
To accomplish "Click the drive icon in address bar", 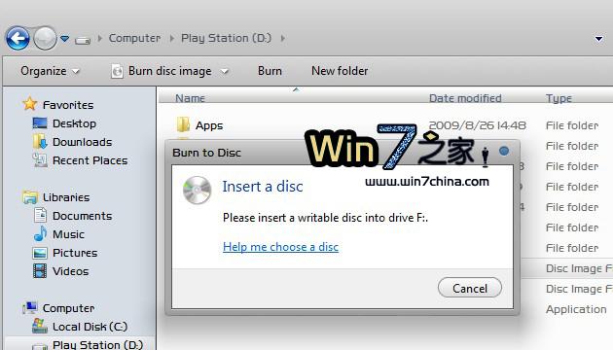I will [83, 40].
